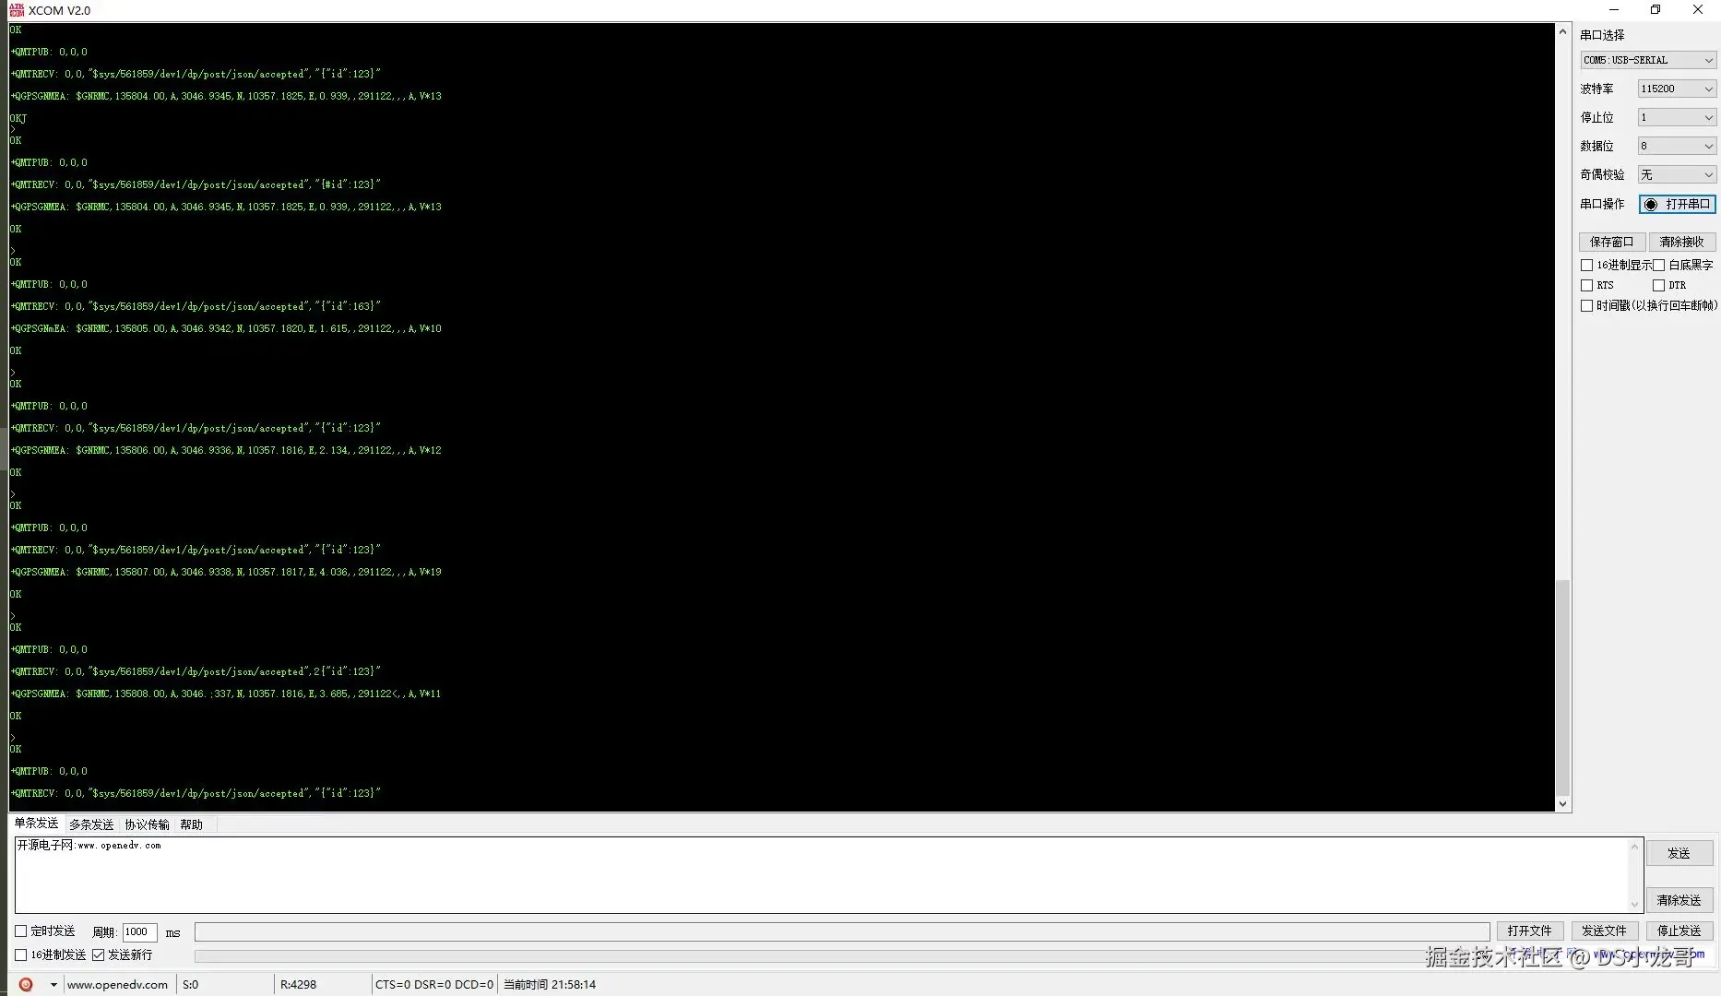
Task: Click the receive area vertical scrollbar thumb
Action: (1562, 687)
